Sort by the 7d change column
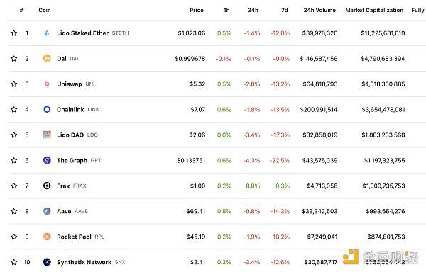This screenshot has width=426, height=272. (x=285, y=11)
